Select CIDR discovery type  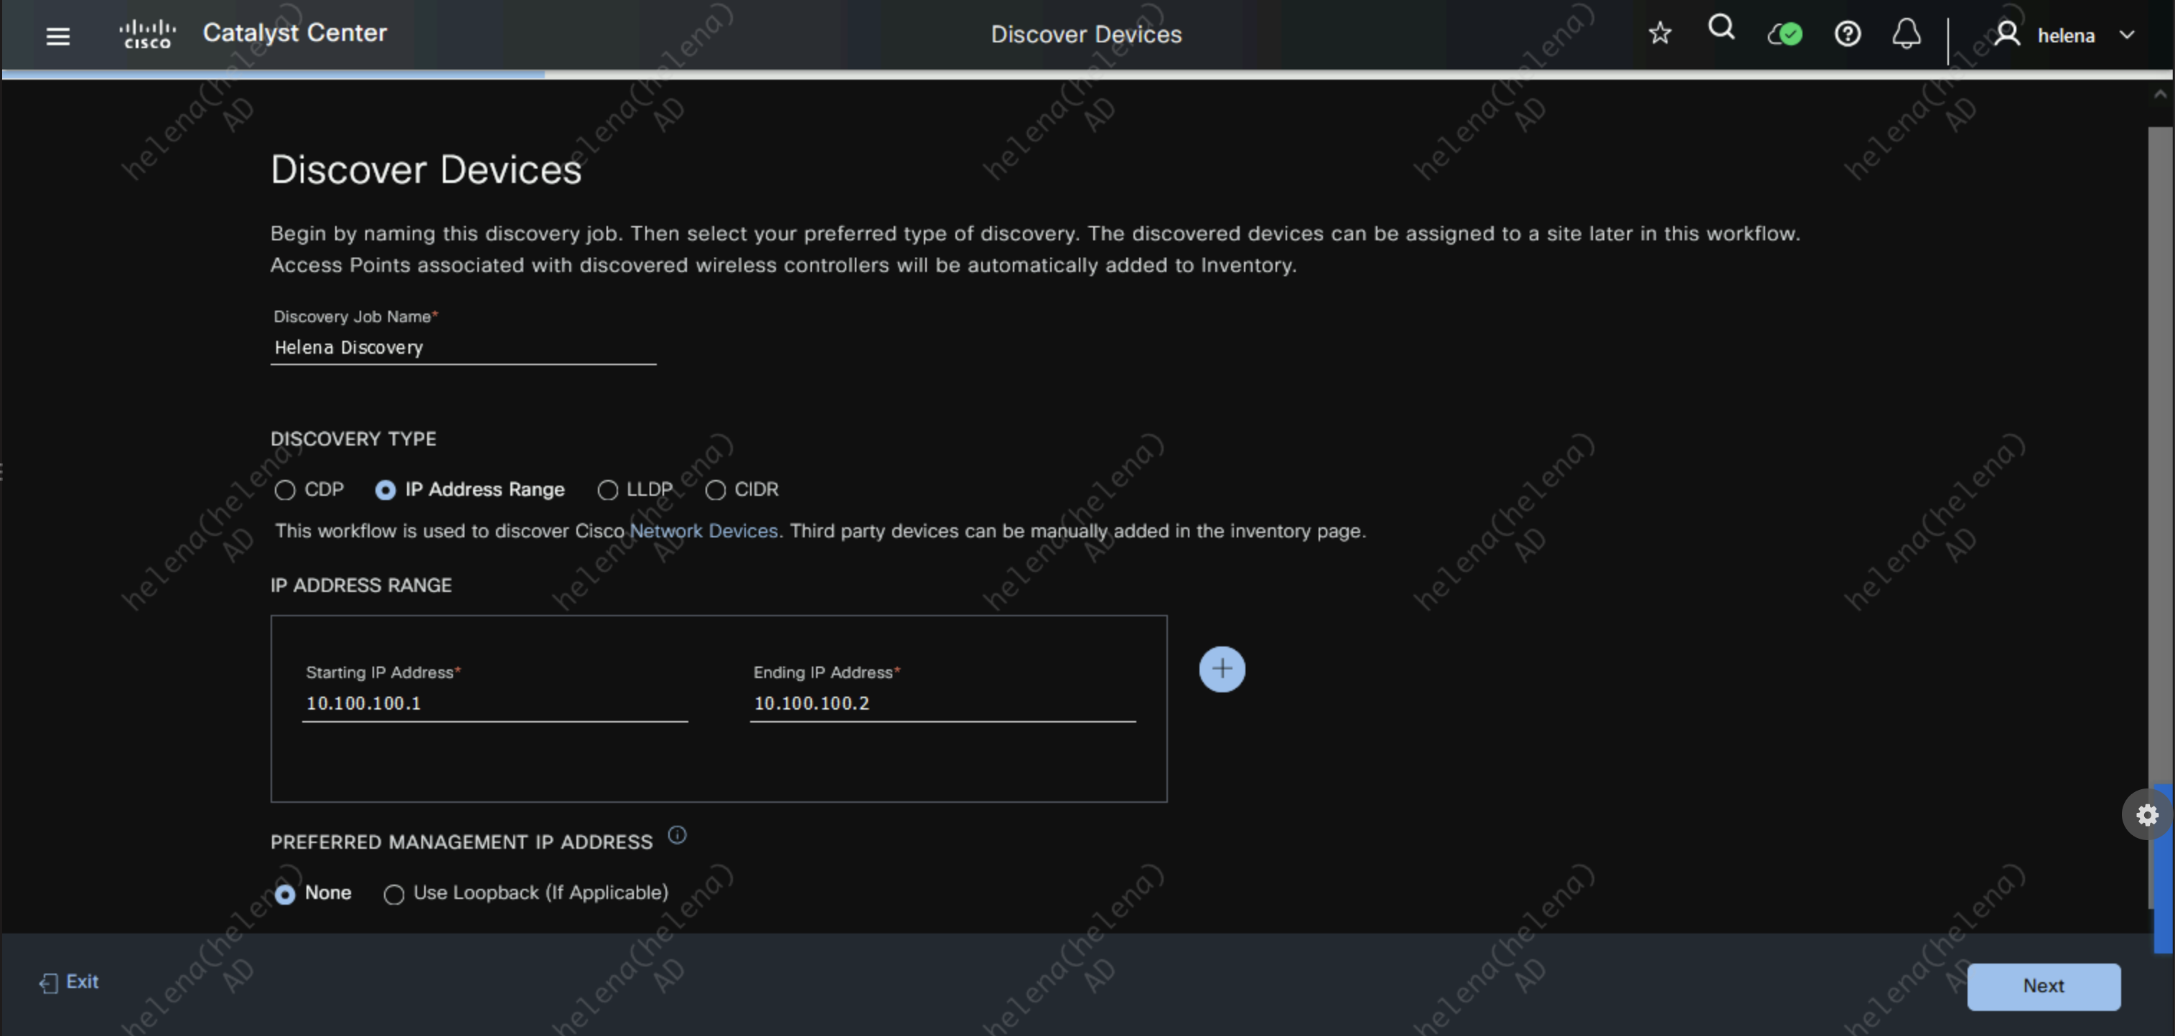715,490
